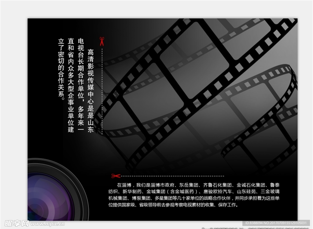Click the vertical text line '高清影视传媒中心是是山东'
Viewport: 313px width, 229px height.
pos(90,91)
